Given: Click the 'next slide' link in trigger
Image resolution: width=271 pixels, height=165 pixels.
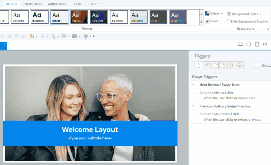Looking at the screenshot, I should 226,93.
